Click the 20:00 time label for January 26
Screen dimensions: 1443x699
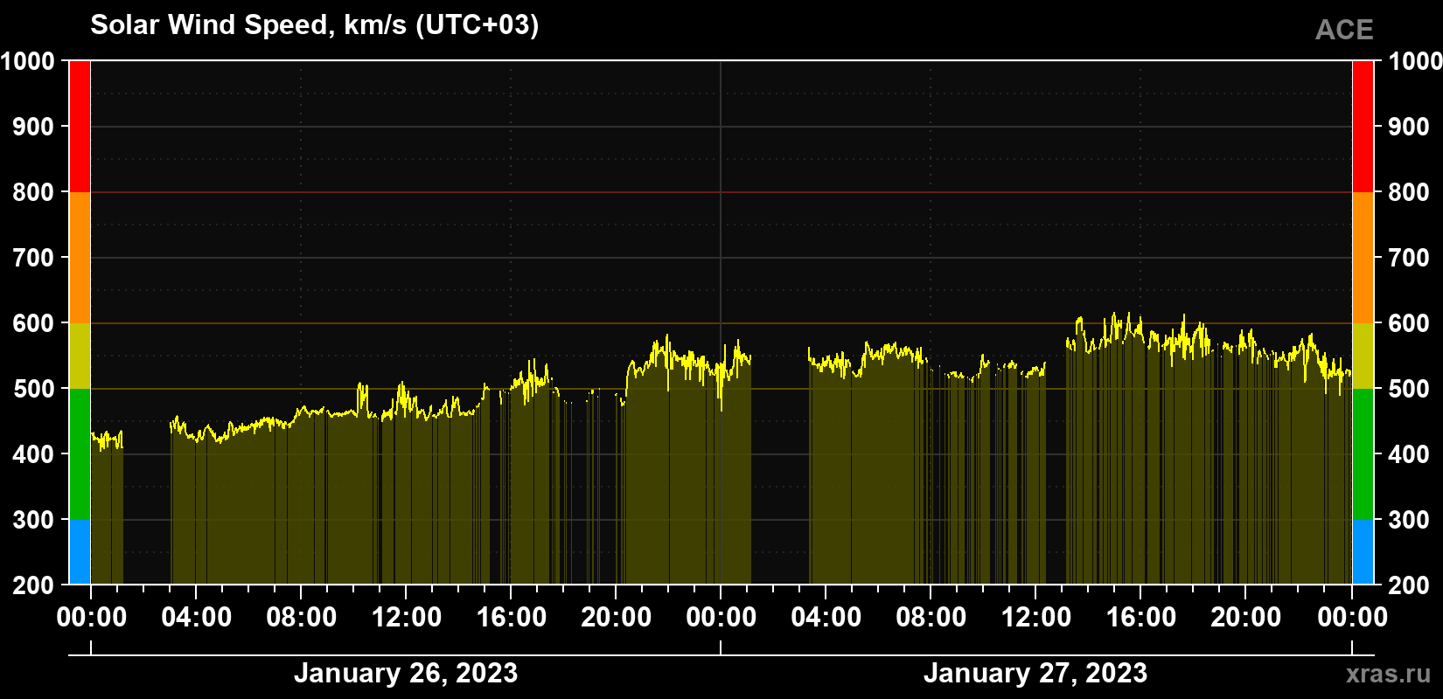point(617,618)
